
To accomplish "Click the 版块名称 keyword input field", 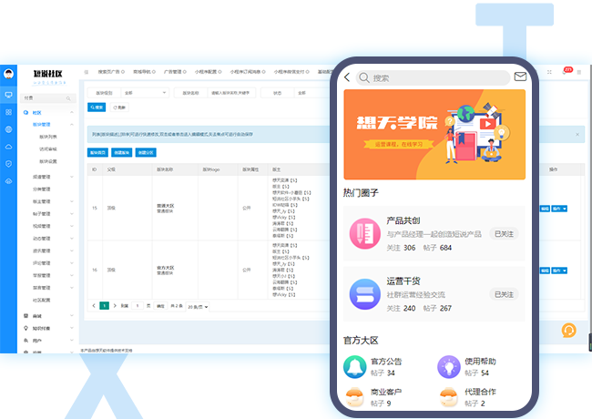I will point(232,93).
